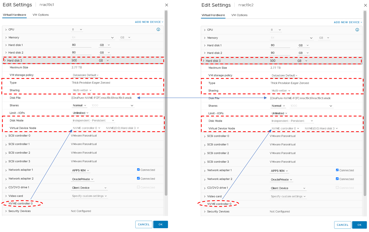Toggle Network adapter 1 Connected in nrac19c1
Image resolution: width=369 pixels, height=232 pixels.
click(138, 170)
